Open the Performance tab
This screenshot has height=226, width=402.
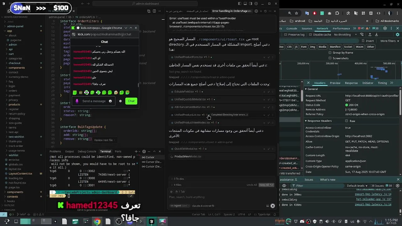pyautogui.click(x=341, y=28)
